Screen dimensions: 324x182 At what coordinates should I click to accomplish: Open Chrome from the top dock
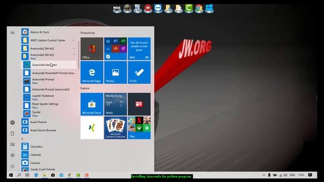tap(199, 9)
